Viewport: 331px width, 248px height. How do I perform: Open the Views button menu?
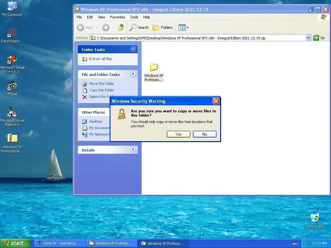[x=183, y=27]
